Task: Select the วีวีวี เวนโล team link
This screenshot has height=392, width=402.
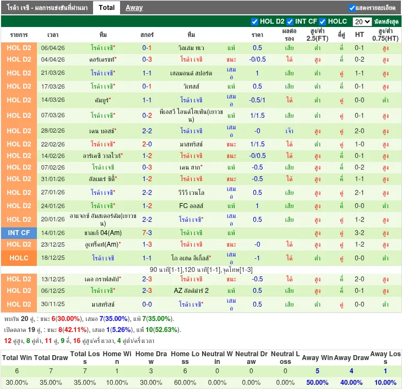Action: tap(191, 193)
